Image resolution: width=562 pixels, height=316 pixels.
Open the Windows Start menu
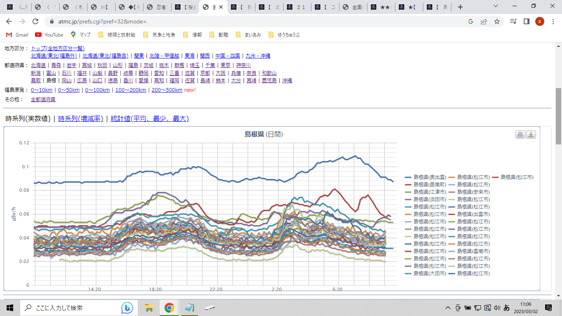coord(10,307)
